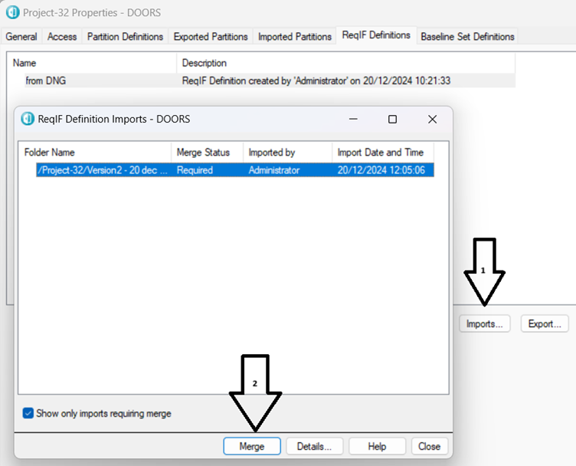The height and width of the screenshot is (466, 576).
Task: Open the Imports... dialog button
Action: (x=486, y=324)
